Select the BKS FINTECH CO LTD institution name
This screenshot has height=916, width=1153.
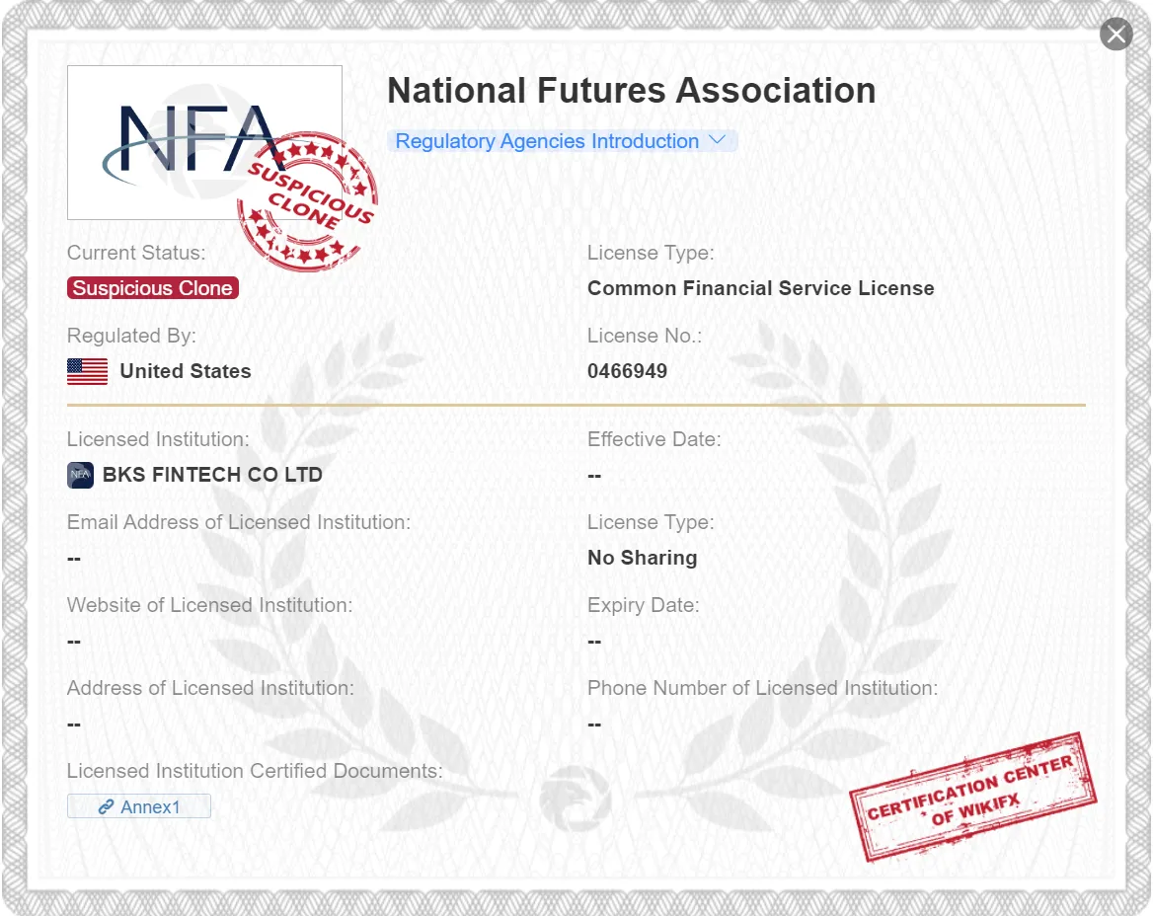point(212,475)
